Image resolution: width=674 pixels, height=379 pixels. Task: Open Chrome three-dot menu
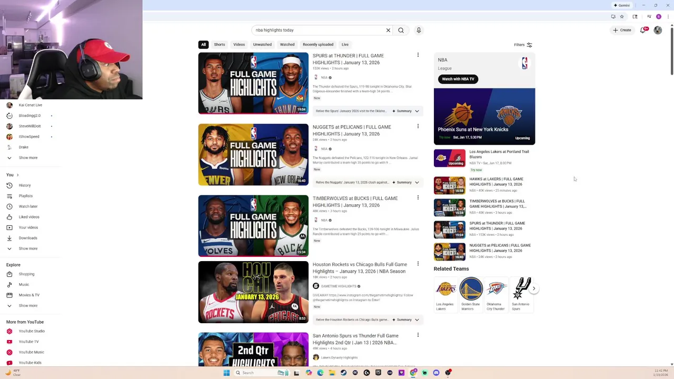tap(668, 16)
